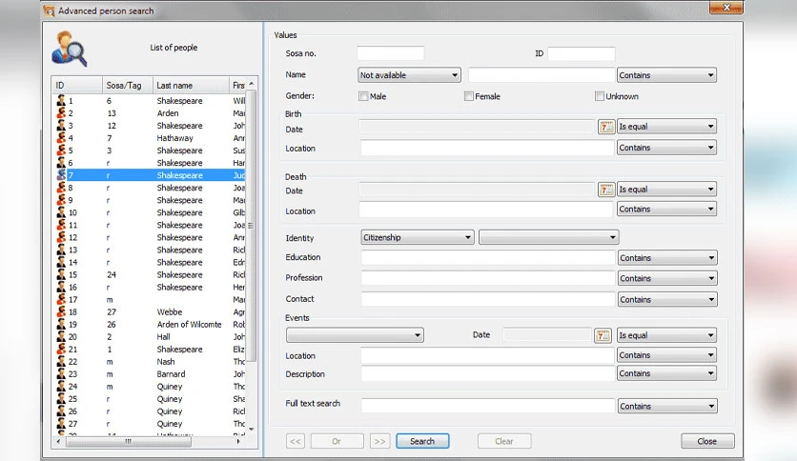Open the Profession 'Contains' dropdown
Screen dimensions: 797x461
pos(667,278)
